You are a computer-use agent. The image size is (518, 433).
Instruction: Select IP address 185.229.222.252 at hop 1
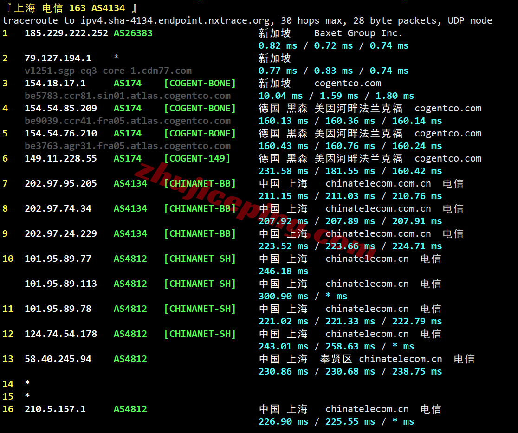click(66, 33)
